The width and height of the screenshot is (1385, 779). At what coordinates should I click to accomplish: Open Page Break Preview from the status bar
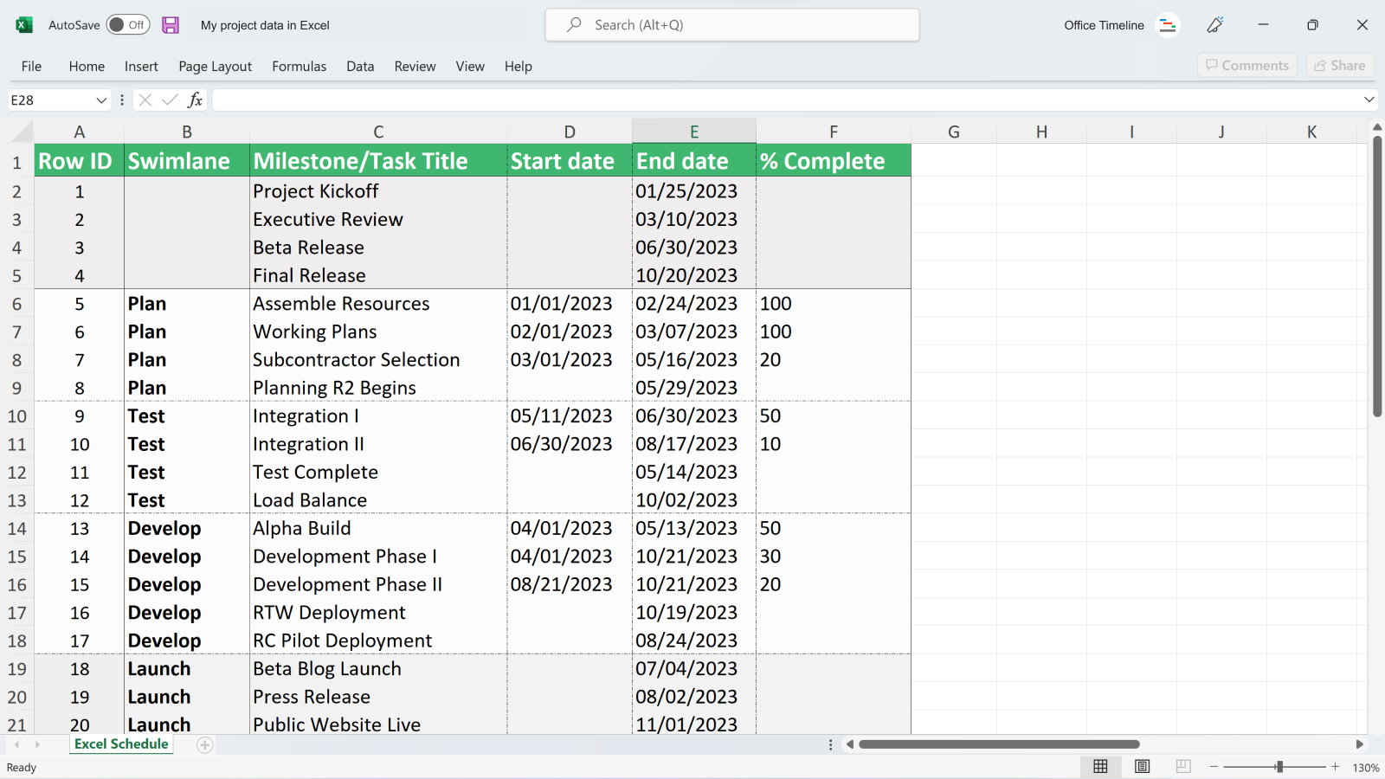click(x=1182, y=767)
